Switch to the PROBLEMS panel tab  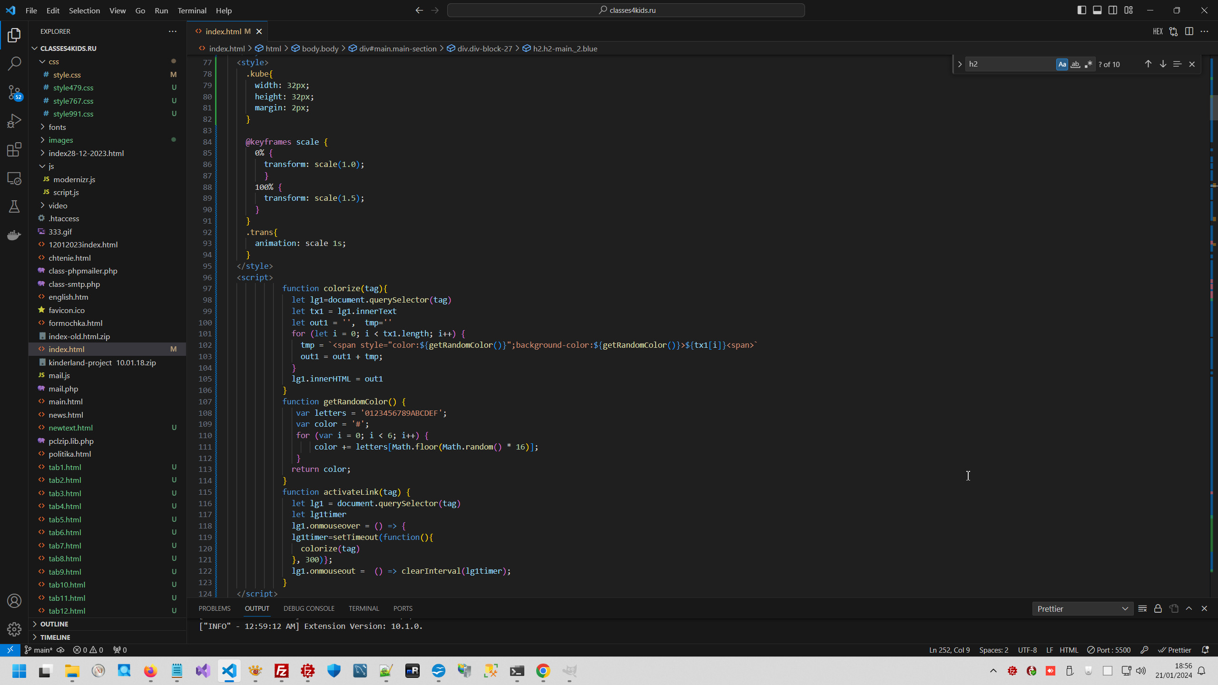click(214, 608)
